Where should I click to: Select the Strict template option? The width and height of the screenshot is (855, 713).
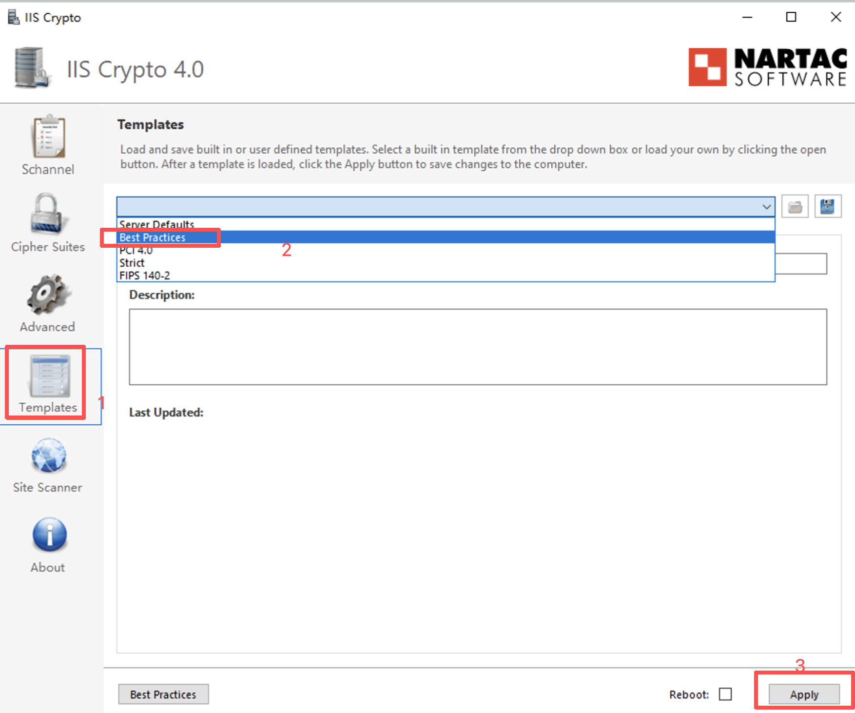(132, 263)
